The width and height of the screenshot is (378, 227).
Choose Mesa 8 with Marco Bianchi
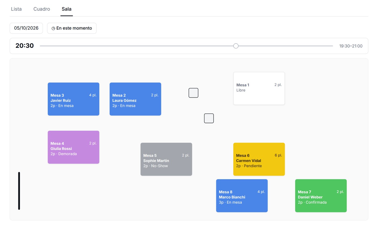pyautogui.click(x=242, y=196)
